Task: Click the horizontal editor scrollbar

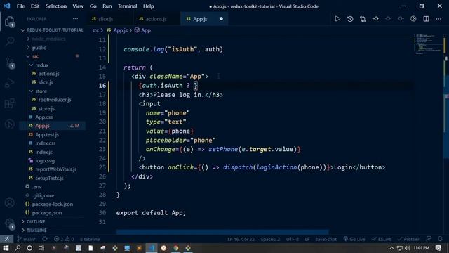Action: point(222,232)
